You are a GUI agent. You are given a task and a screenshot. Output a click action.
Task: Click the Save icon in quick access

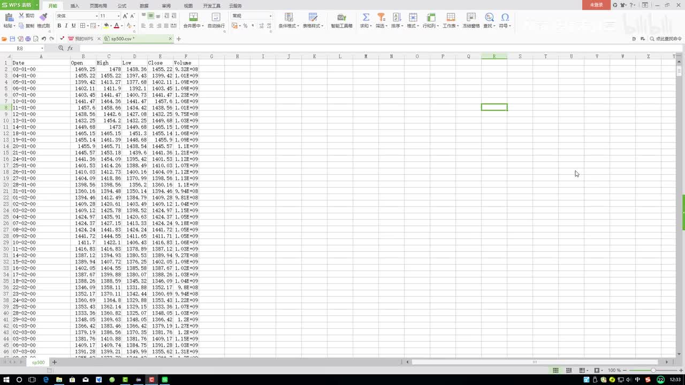(12, 39)
